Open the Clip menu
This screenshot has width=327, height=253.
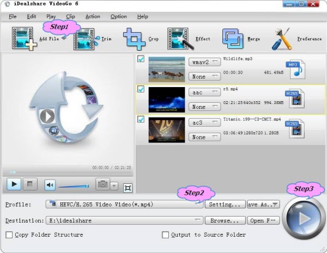70,16
